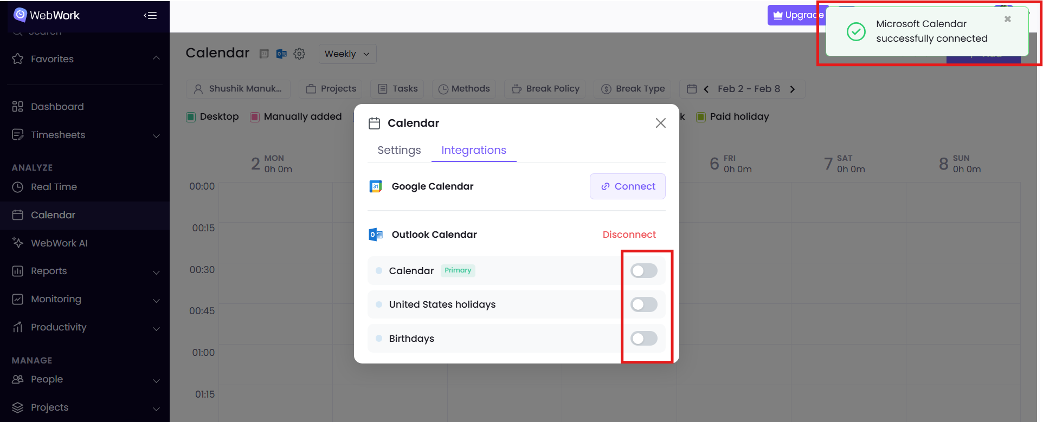
Task: Select the Integrations tab
Action: click(474, 150)
